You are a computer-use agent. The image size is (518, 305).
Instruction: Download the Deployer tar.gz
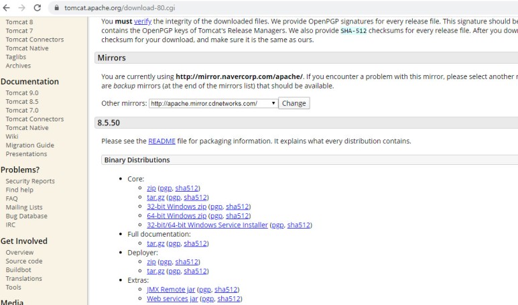155,271
